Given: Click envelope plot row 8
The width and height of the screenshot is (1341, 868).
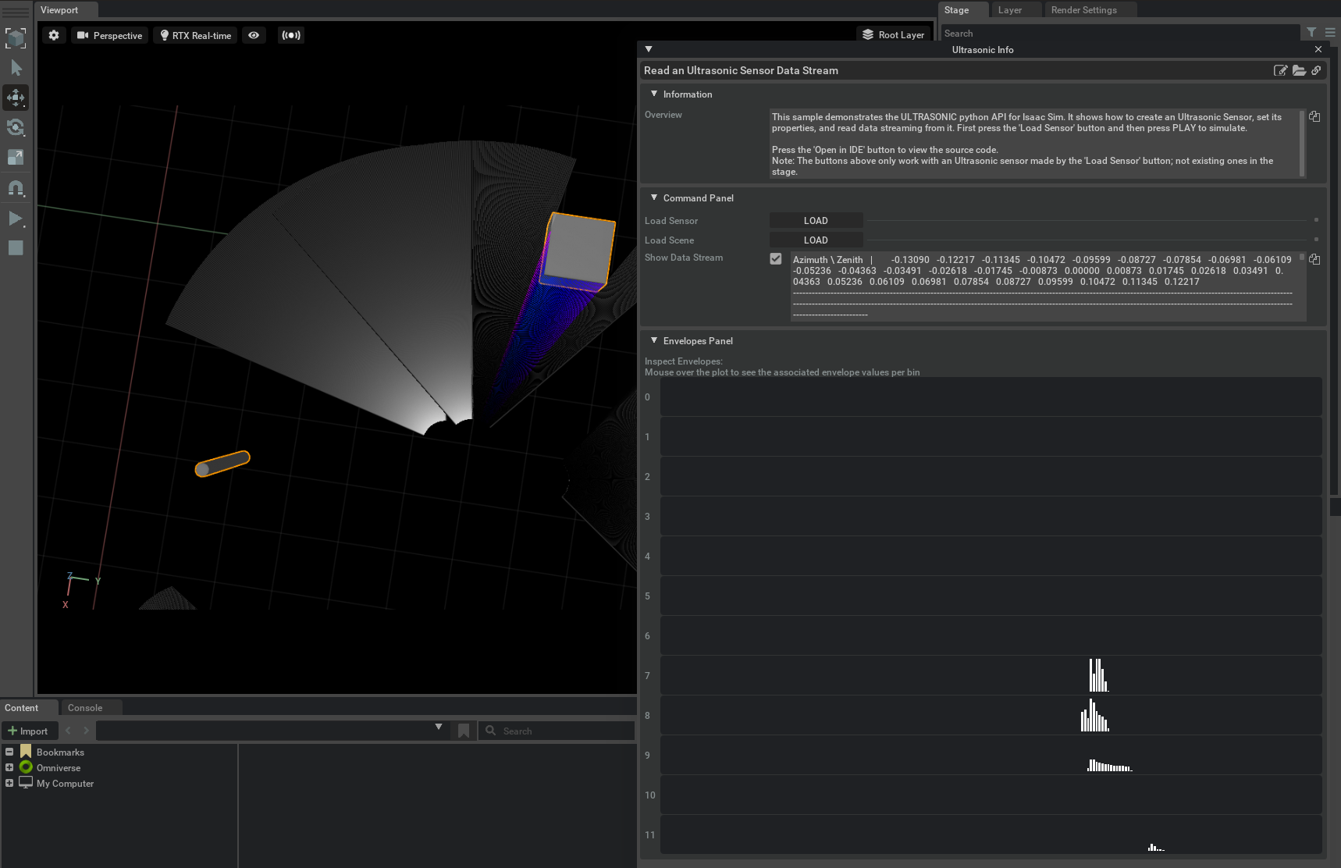Looking at the screenshot, I should 991,715.
